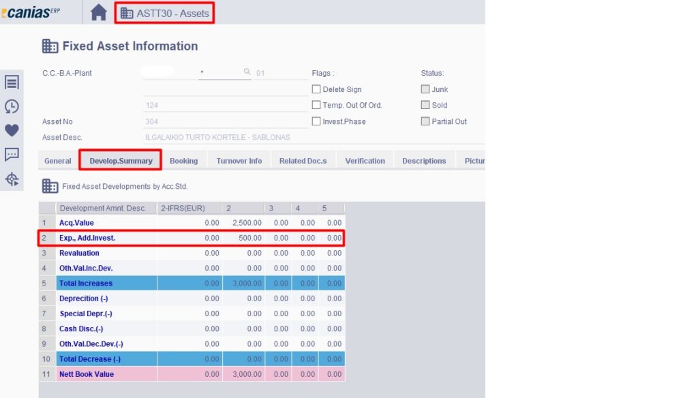Open the ASTT30 - Assets window tab
The image size is (698, 398).
164,13
